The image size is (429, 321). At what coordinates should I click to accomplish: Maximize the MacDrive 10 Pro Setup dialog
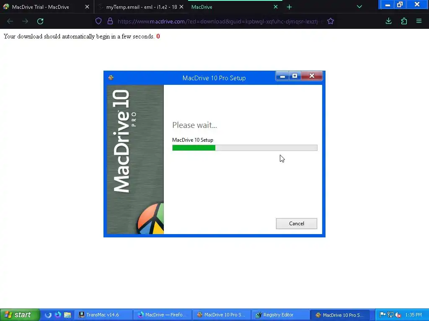coord(295,76)
